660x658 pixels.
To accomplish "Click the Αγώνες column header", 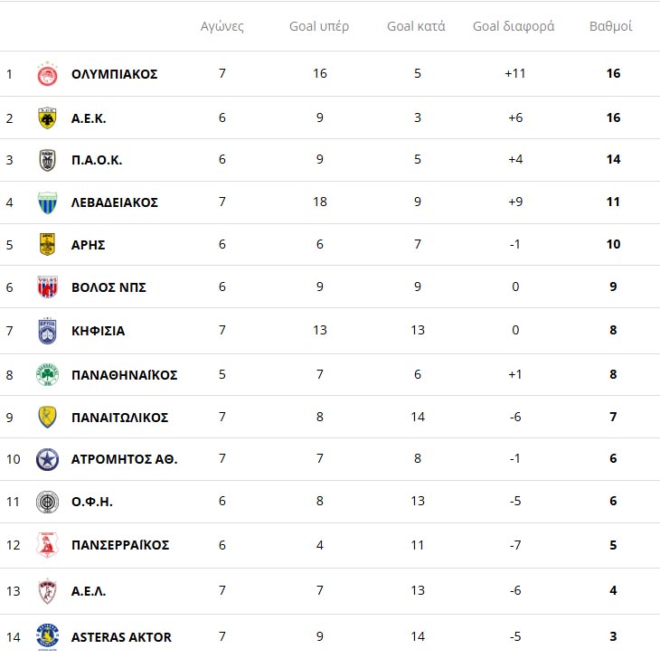I will [222, 26].
